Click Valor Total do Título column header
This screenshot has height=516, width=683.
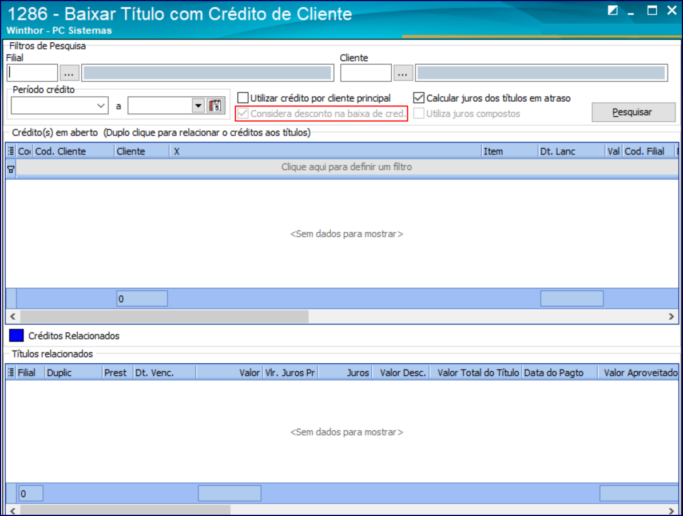476,373
